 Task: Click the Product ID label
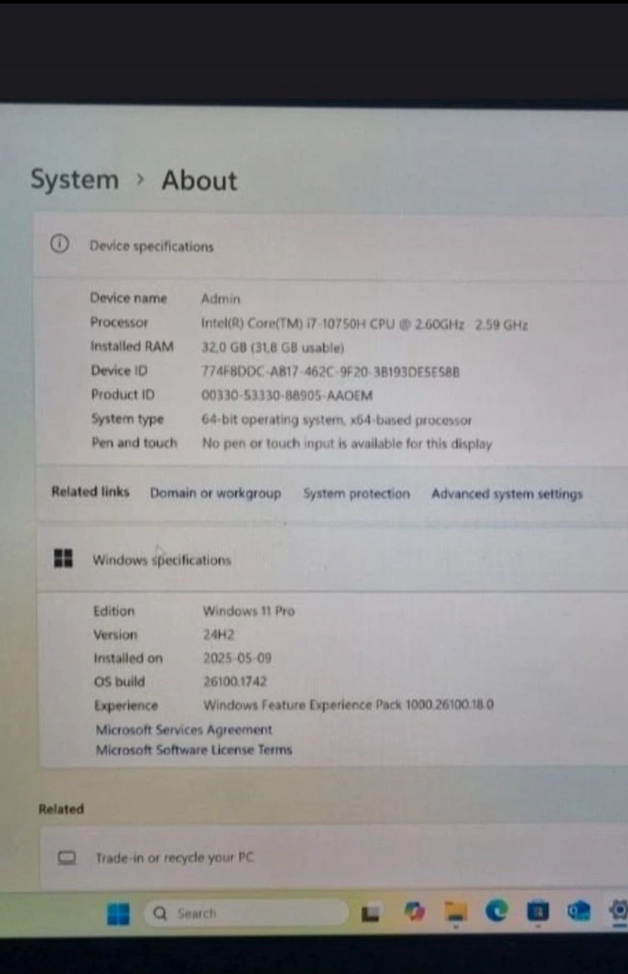pos(123,394)
